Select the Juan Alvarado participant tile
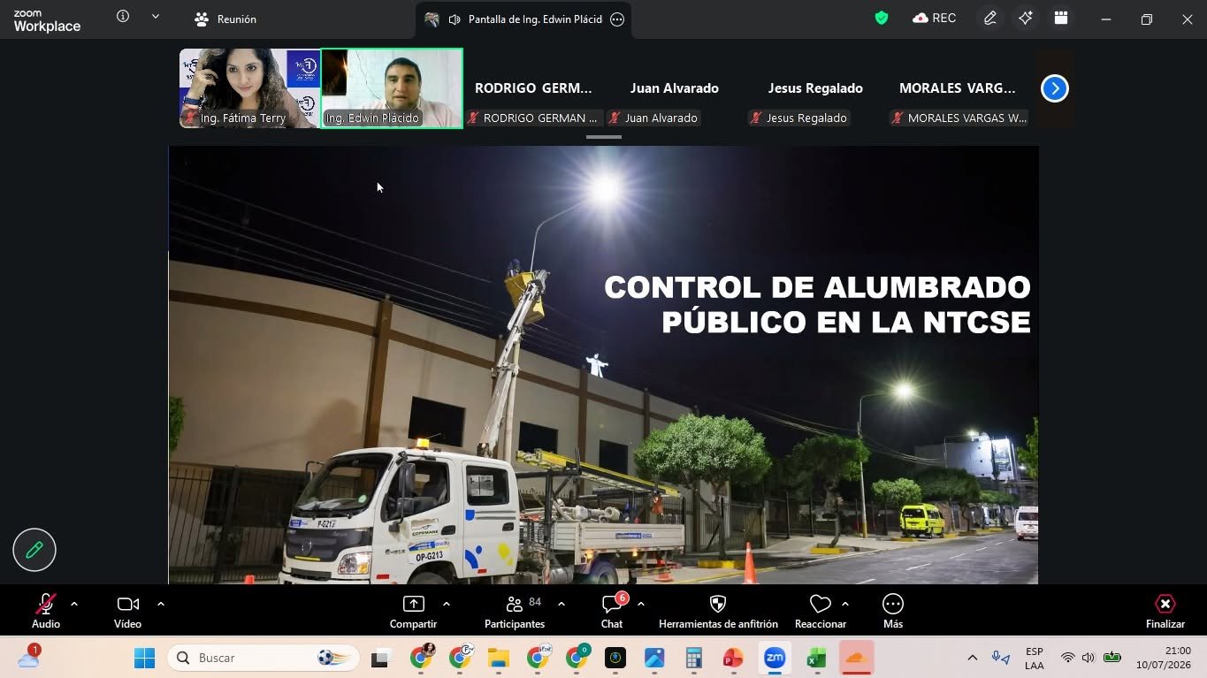Screen dimensions: 1207x678 click(674, 88)
